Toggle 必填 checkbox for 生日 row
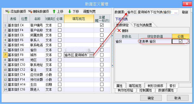This screenshot has height=104, width=194. tap(60, 84)
